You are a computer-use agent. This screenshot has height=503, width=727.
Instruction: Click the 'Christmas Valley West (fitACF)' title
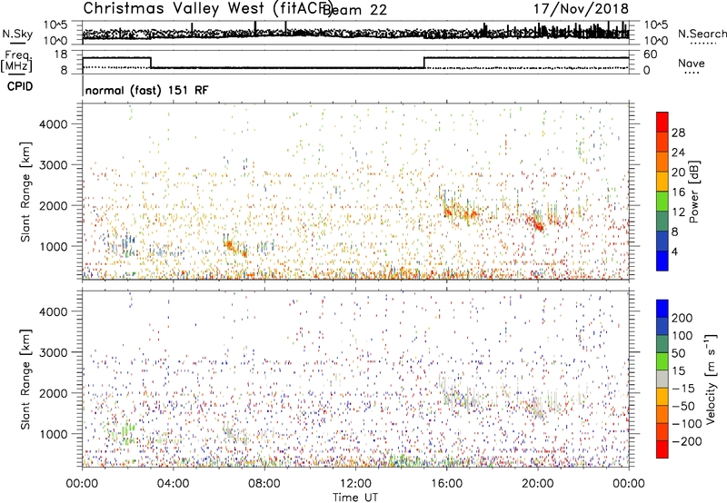pyautogui.click(x=207, y=8)
